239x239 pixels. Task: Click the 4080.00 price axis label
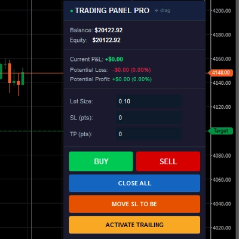click(222, 155)
